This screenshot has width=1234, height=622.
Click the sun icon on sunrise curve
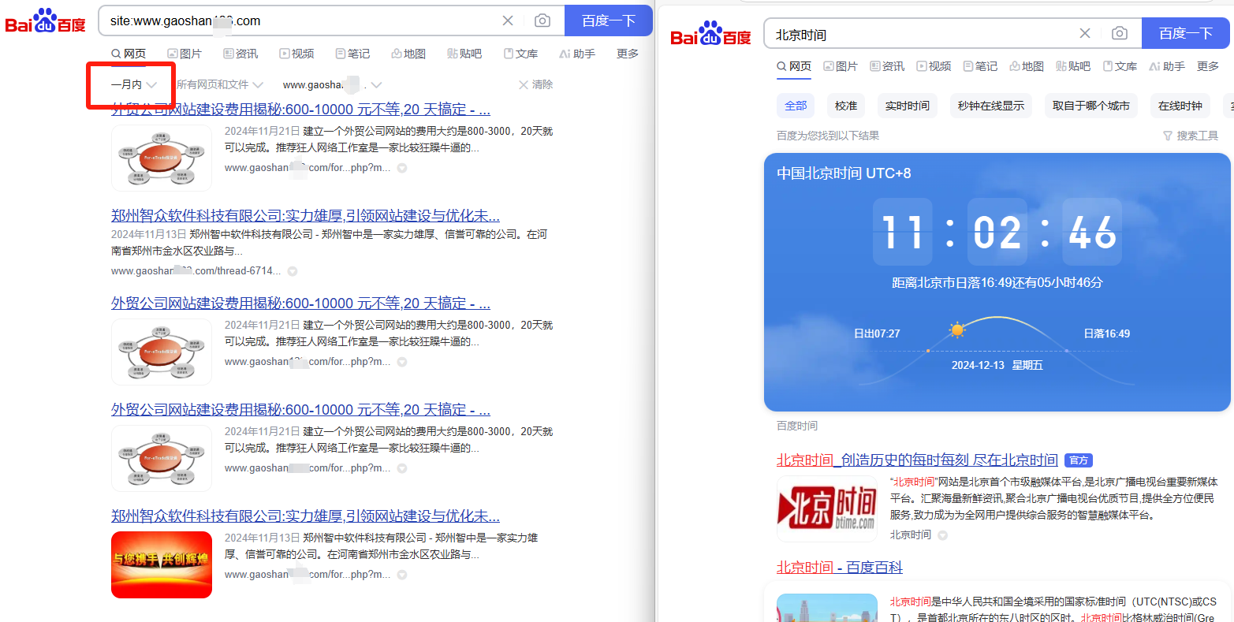pyautogui.click(x=957, y=330)
